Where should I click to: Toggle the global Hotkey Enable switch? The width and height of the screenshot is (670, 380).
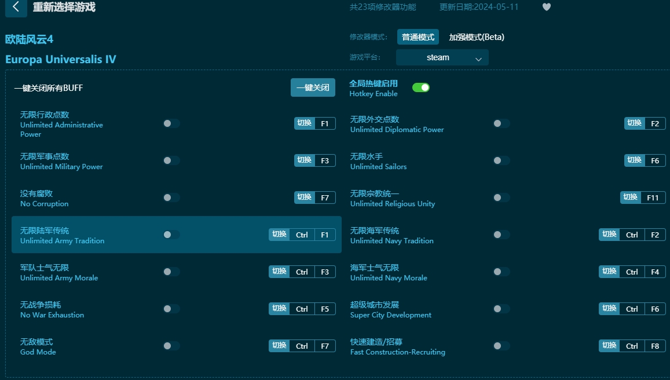421,87
